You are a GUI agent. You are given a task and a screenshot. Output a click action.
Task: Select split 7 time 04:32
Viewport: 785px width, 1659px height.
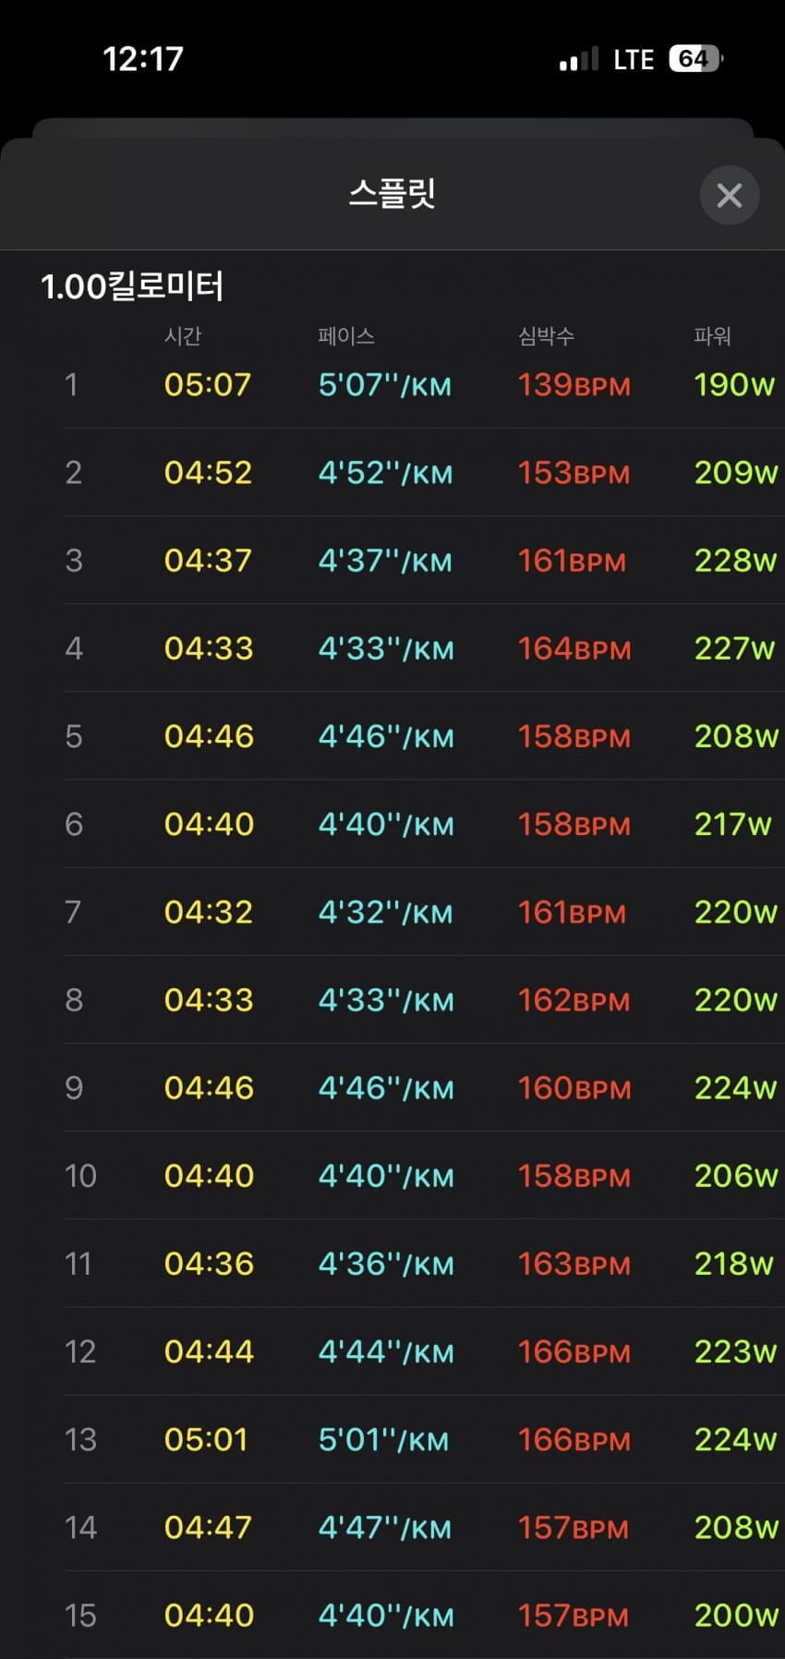[x=208, y=913]
